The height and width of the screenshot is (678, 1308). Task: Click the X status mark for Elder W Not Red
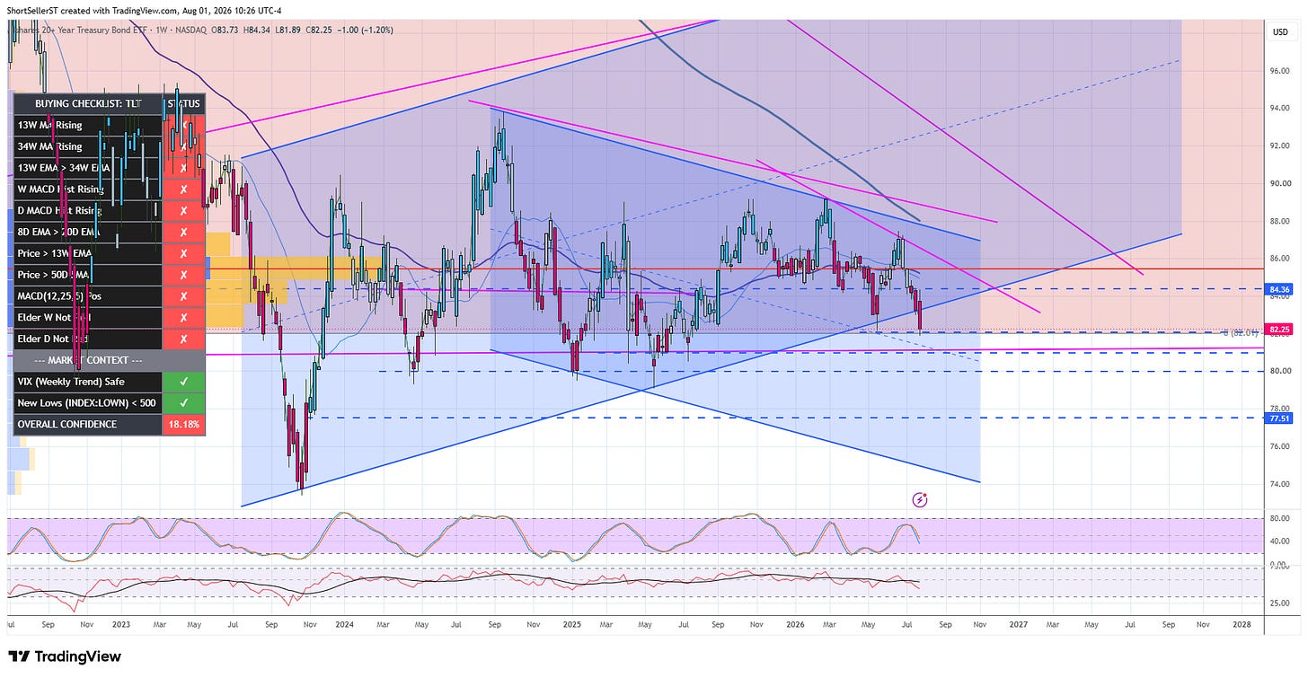[x=183, y=318]
